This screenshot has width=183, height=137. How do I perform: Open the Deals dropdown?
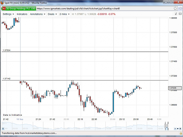[x=52, y=14]
